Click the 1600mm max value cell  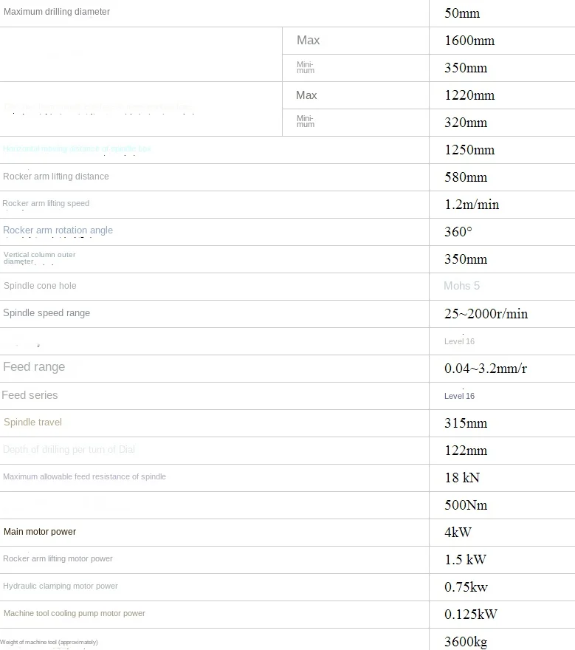point(469,41)
